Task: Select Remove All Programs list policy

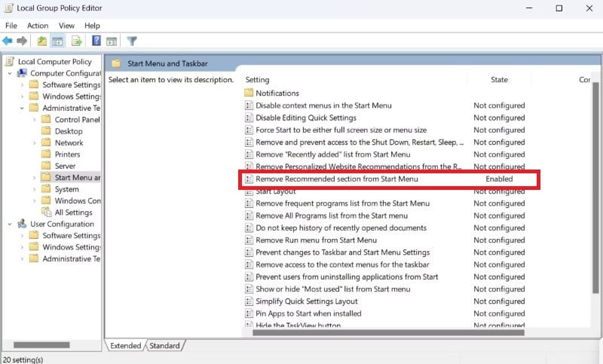Action: (332, 216)
